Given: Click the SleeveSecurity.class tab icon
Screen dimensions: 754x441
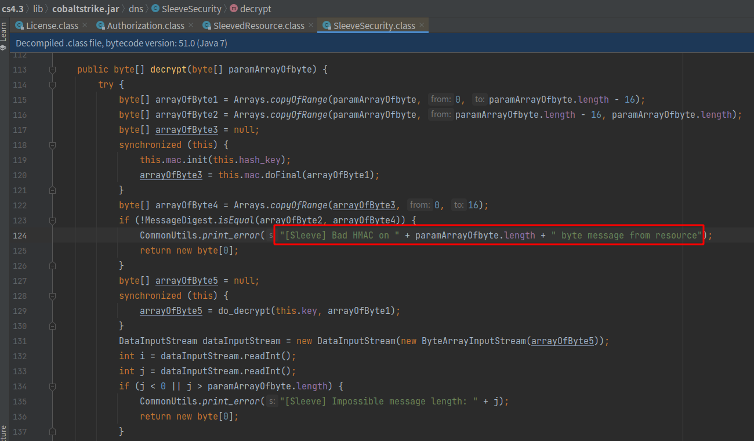Looking at the screenshot, I should (327, 26).
